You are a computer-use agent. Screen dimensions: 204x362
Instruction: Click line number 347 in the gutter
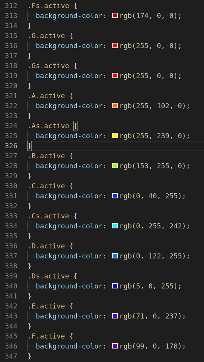(x=11, y=356)
